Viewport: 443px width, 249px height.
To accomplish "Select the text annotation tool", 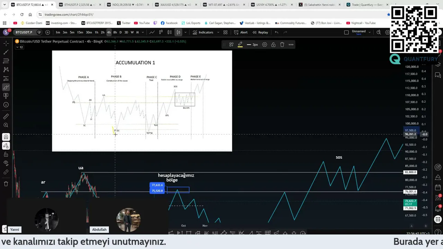I will pos(6,96).
